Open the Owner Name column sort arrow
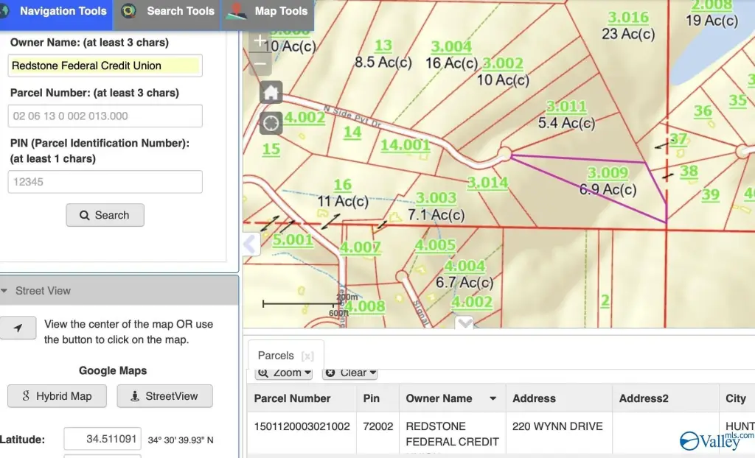Image resolution: width=755 pixels, height=458 pixels. [493, 398]
